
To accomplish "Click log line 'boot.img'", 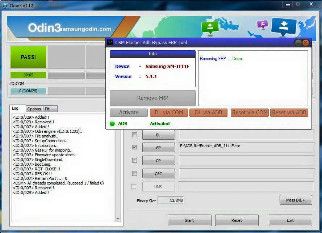I will [x=32, y=164].
